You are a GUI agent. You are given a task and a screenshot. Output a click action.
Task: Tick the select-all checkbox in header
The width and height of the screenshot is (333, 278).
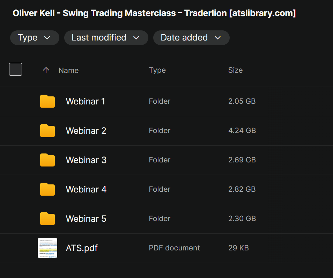pyautogui.click(x=15, y=69)
